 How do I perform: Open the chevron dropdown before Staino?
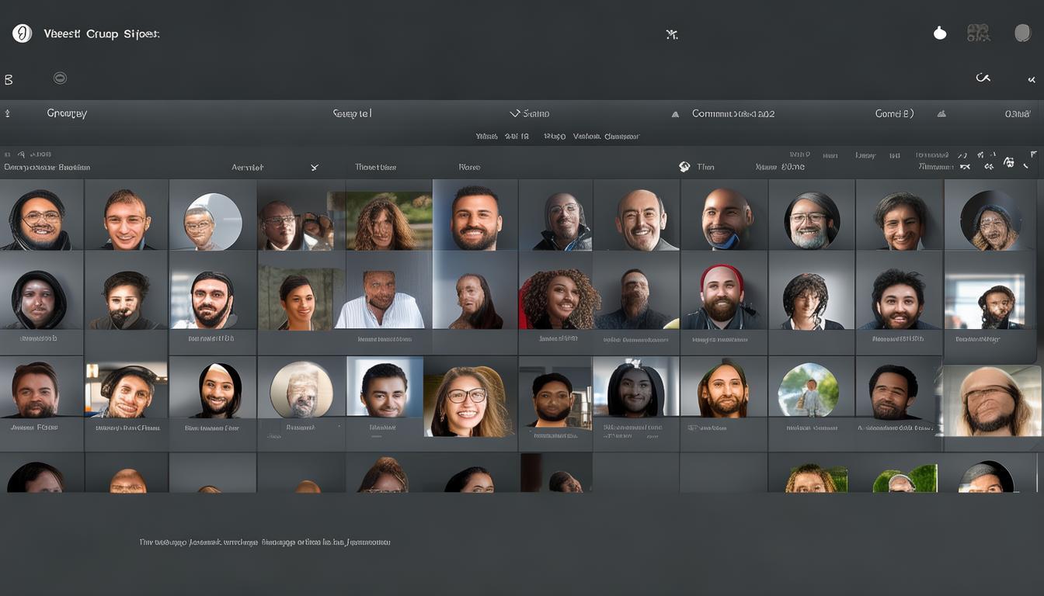[x=514, y=113]
